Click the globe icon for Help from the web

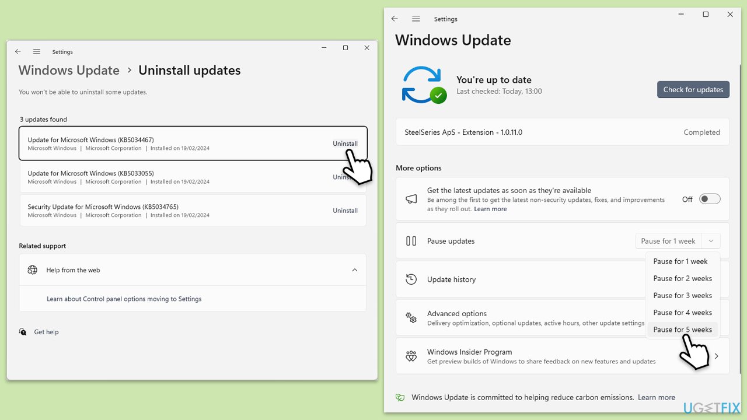pos(33,270)
